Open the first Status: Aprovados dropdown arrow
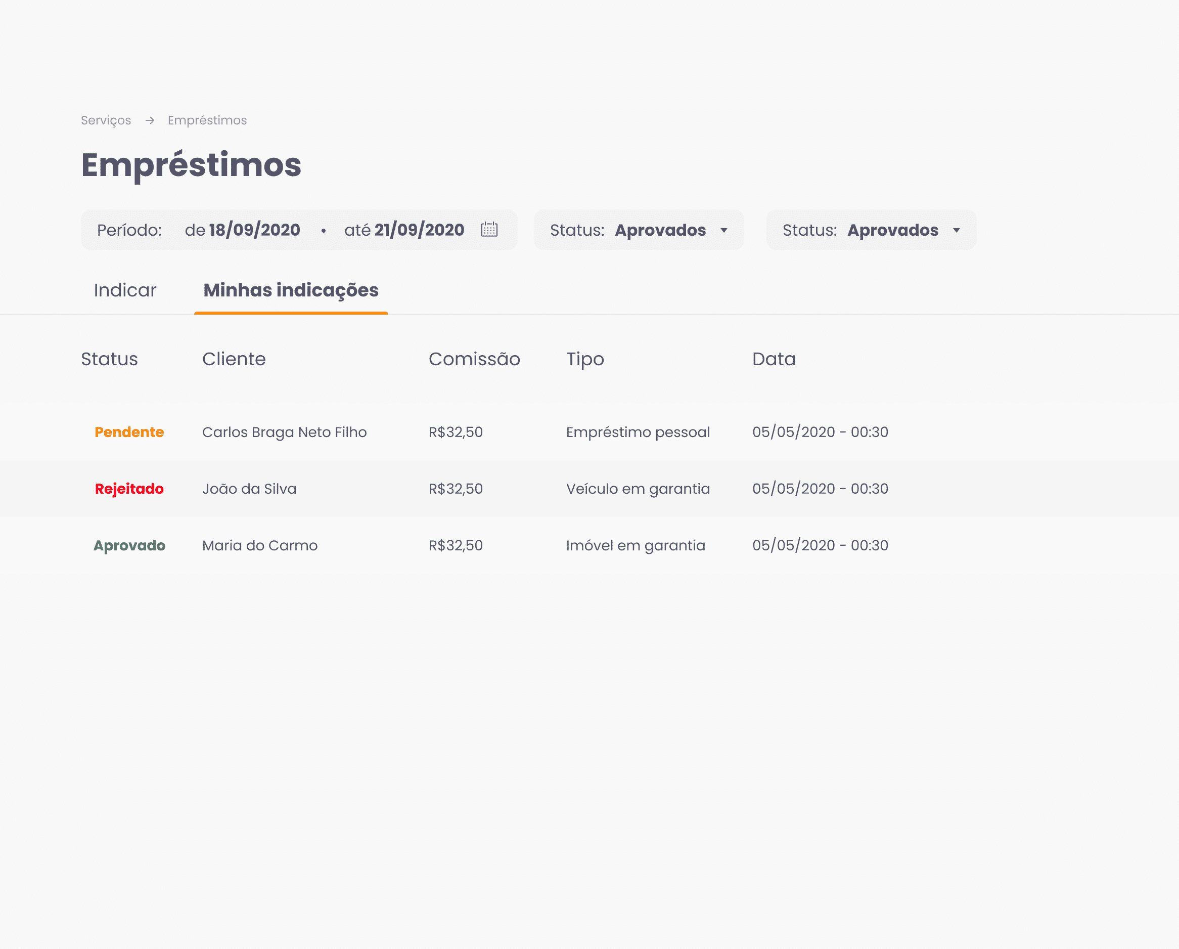Image resolution: width=1179 pixels, height=949 pixels. (x=724, y=230)
